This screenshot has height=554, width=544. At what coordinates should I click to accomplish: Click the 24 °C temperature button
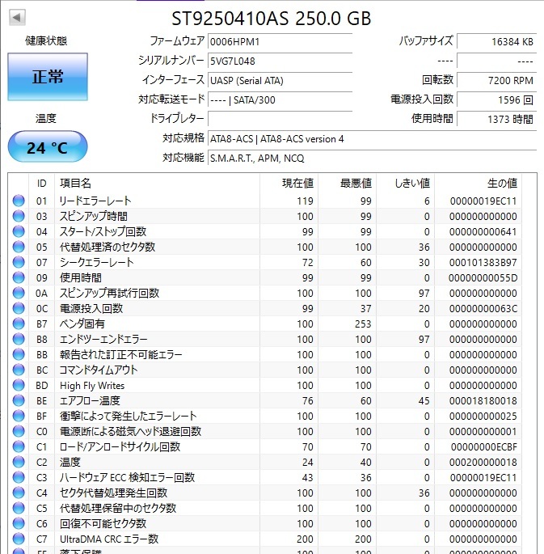tap(48, 146)
